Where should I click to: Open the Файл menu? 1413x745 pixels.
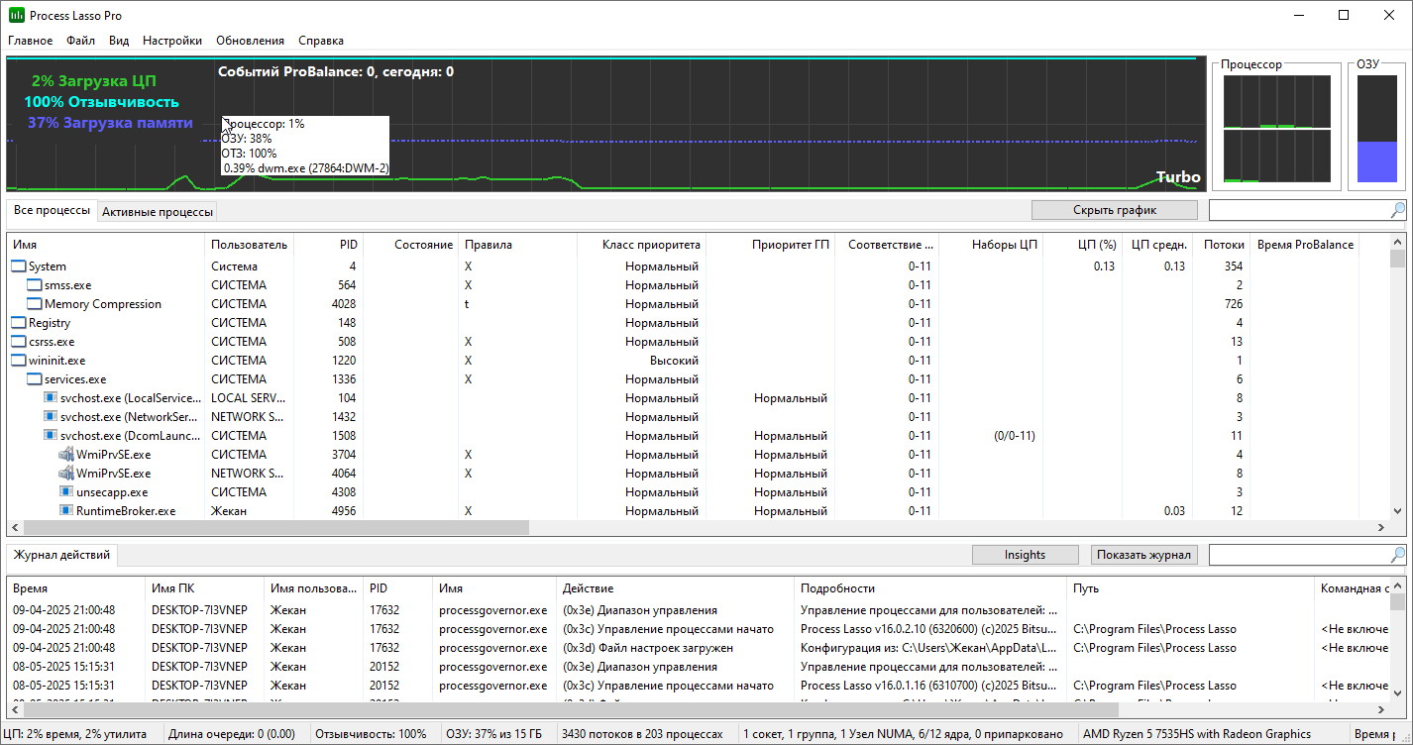(81, 41)
